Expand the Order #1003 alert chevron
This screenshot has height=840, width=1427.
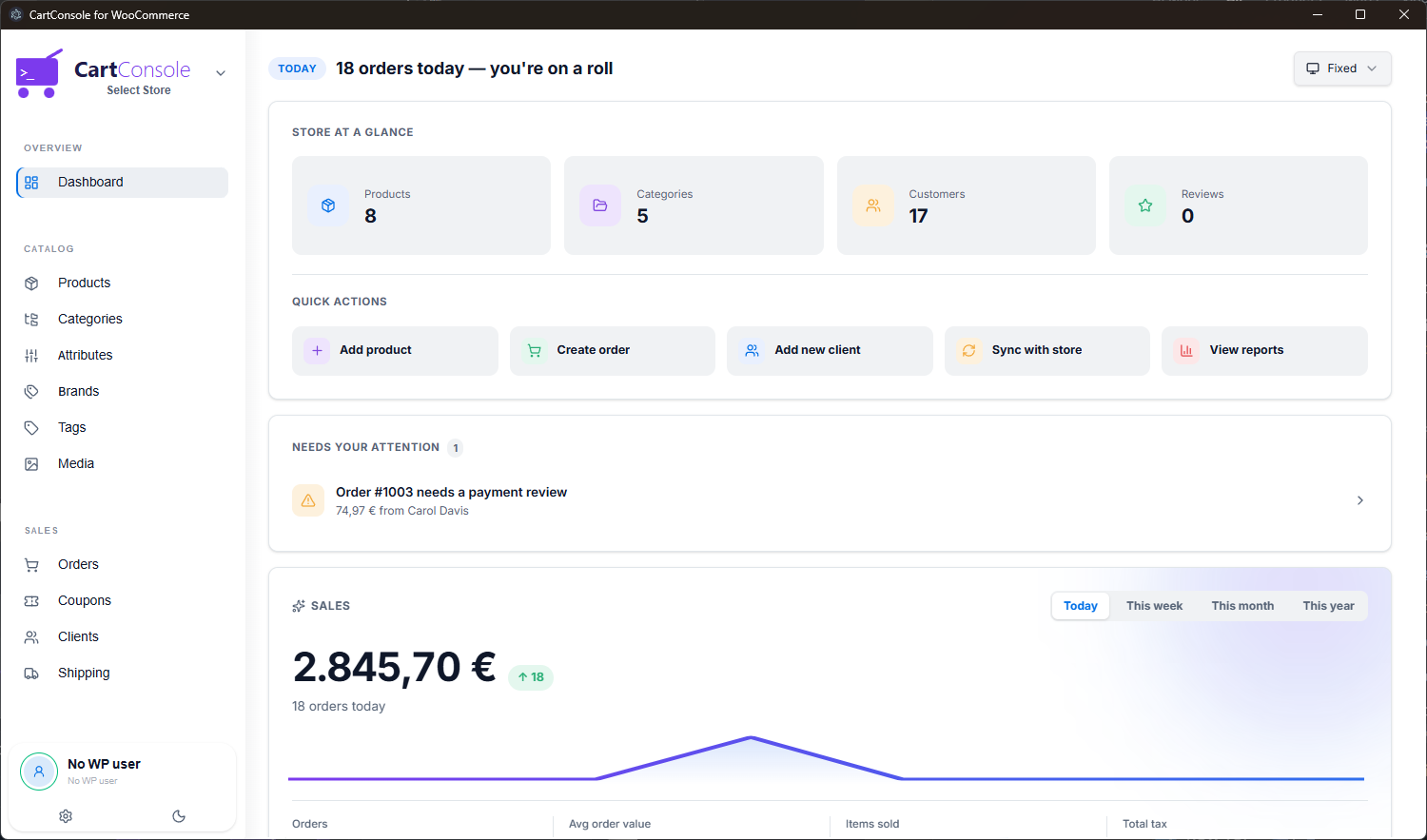(x=1360, y=500)
